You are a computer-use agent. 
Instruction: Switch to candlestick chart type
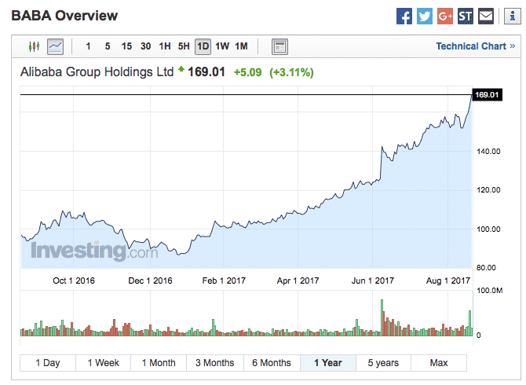(x=34, y=46)
